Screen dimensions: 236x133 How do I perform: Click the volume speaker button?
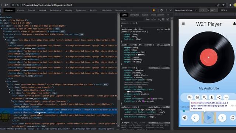pyautogui.click(x=185, y=117)
